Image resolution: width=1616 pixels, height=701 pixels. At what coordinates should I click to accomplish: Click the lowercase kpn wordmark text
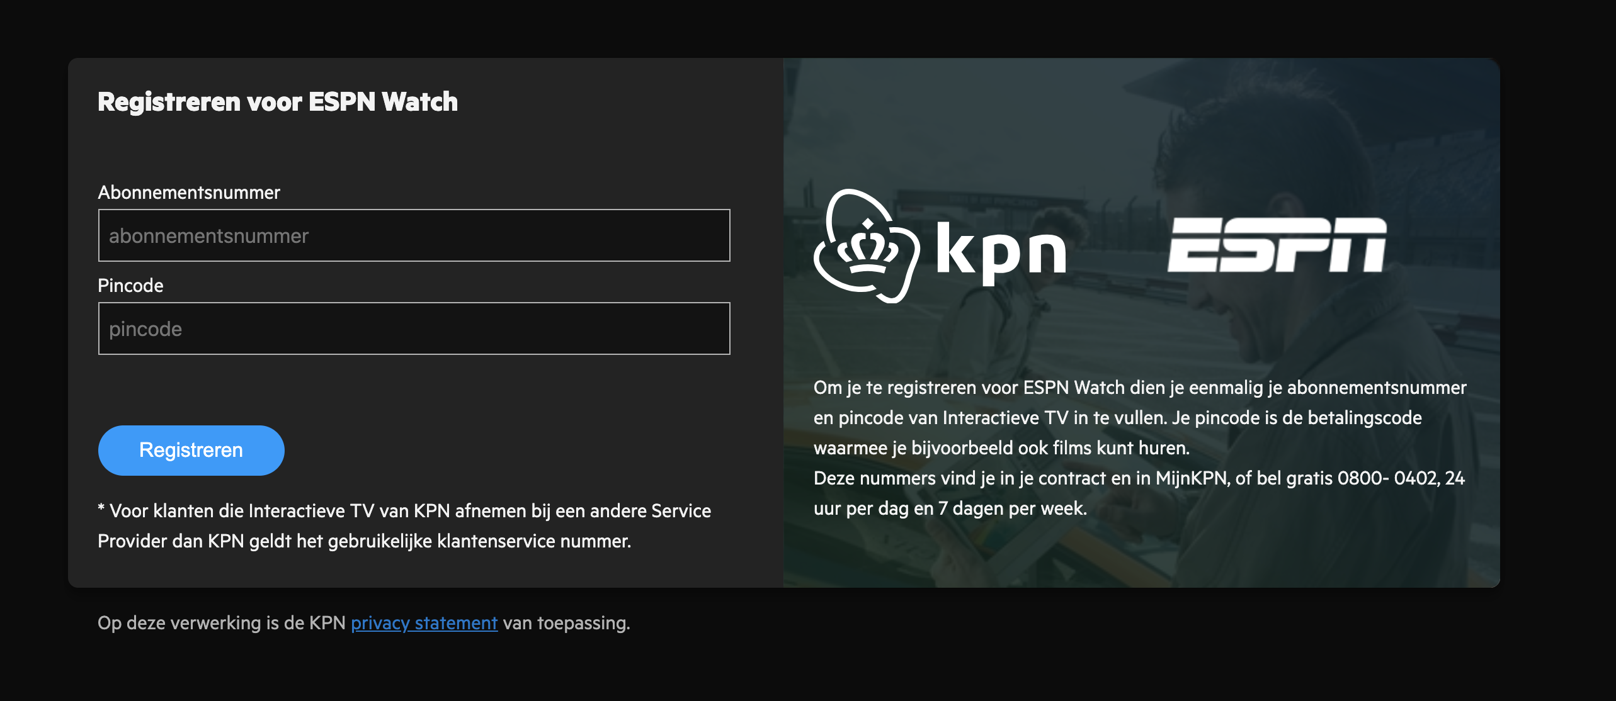click(x=1001, y=252)
